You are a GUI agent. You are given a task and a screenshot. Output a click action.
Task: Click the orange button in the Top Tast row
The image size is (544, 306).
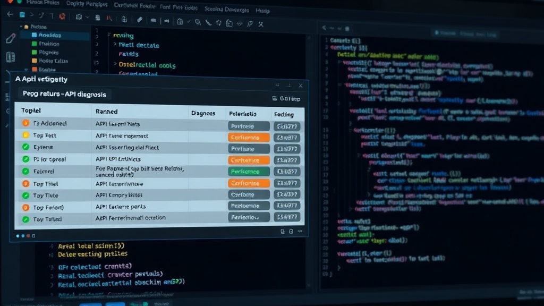(x=249, y=138)
